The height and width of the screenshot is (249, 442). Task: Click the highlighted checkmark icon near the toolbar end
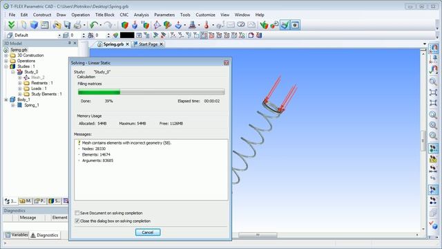tap(285, 25)
